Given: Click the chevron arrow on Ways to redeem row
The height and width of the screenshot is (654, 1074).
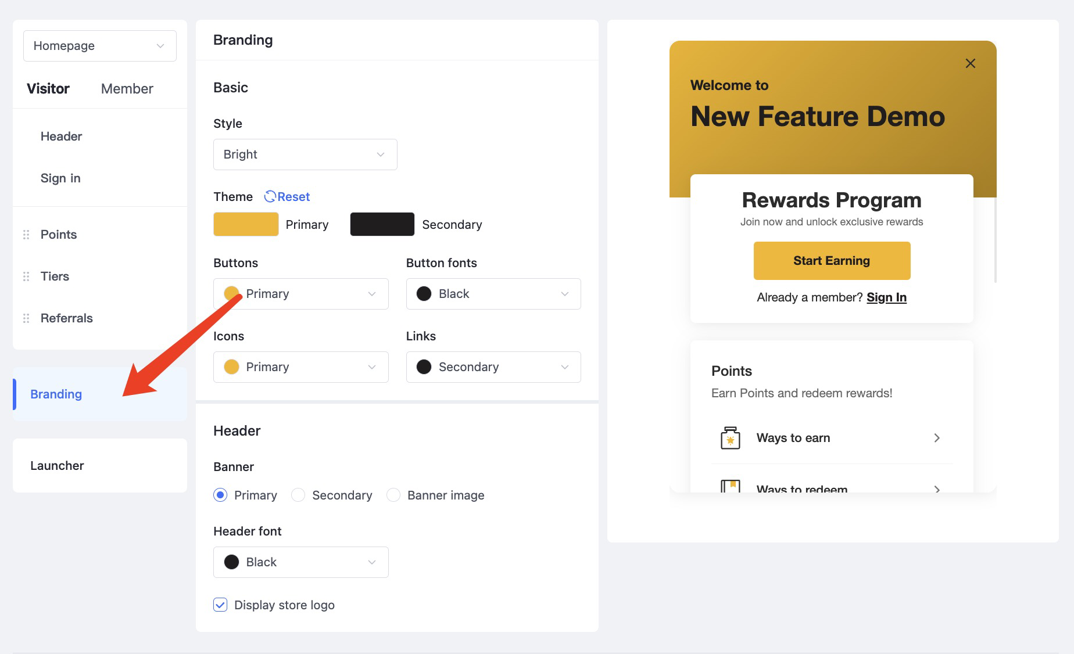Looking at the screenshot, I should coord(937,488).
